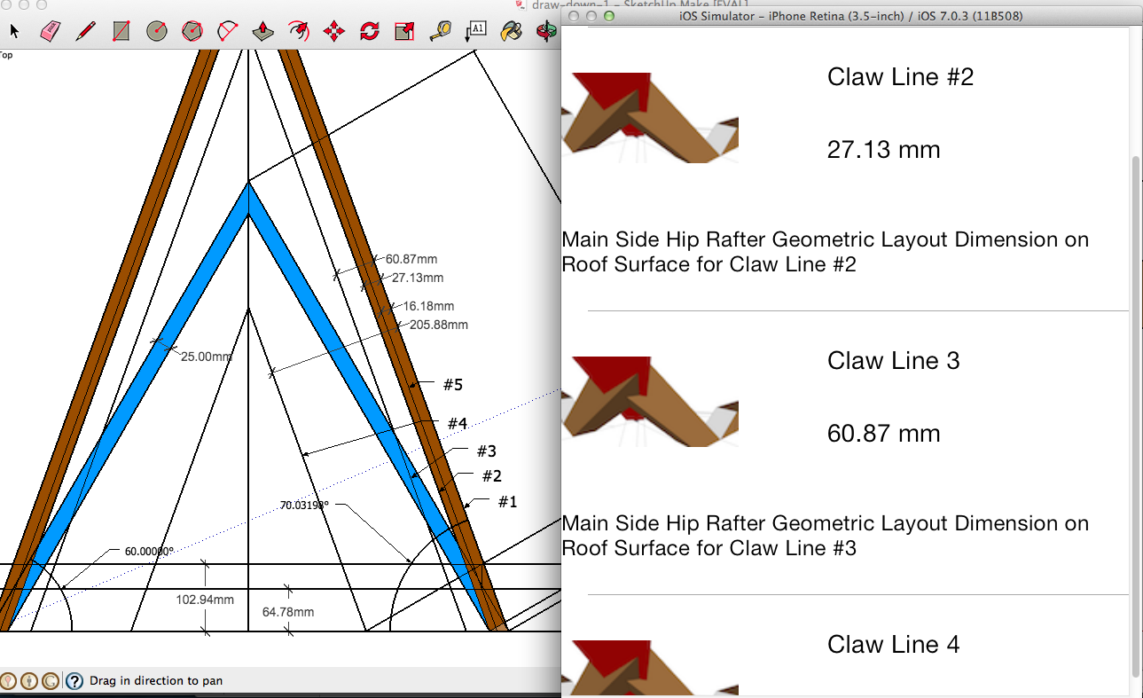Enable the Move tool

pos(334,30)
